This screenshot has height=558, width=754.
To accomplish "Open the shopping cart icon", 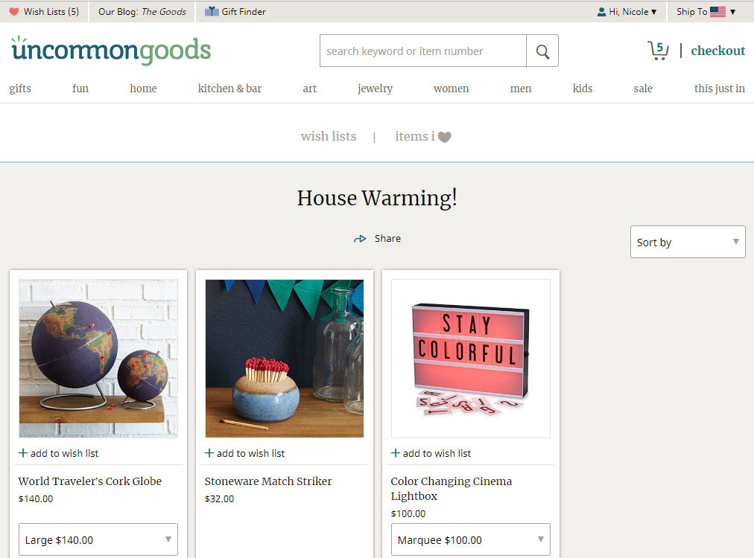I will pos(659,51).
